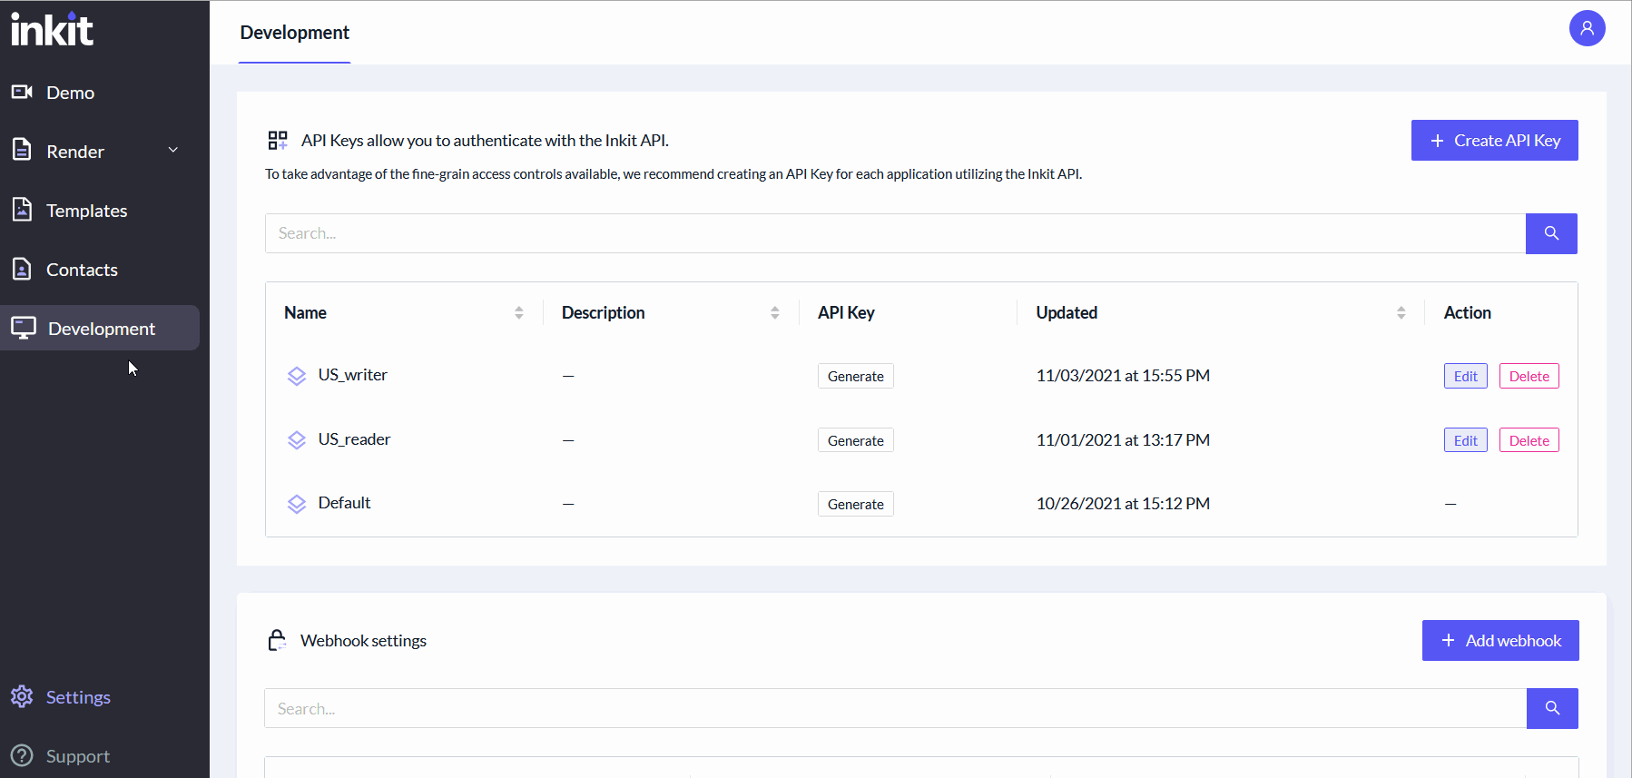The height and width of the screenshot is (778, 1632).
Task: Open Settings from the sidebar
Action: pyautogui.click(x=78, y=697)
